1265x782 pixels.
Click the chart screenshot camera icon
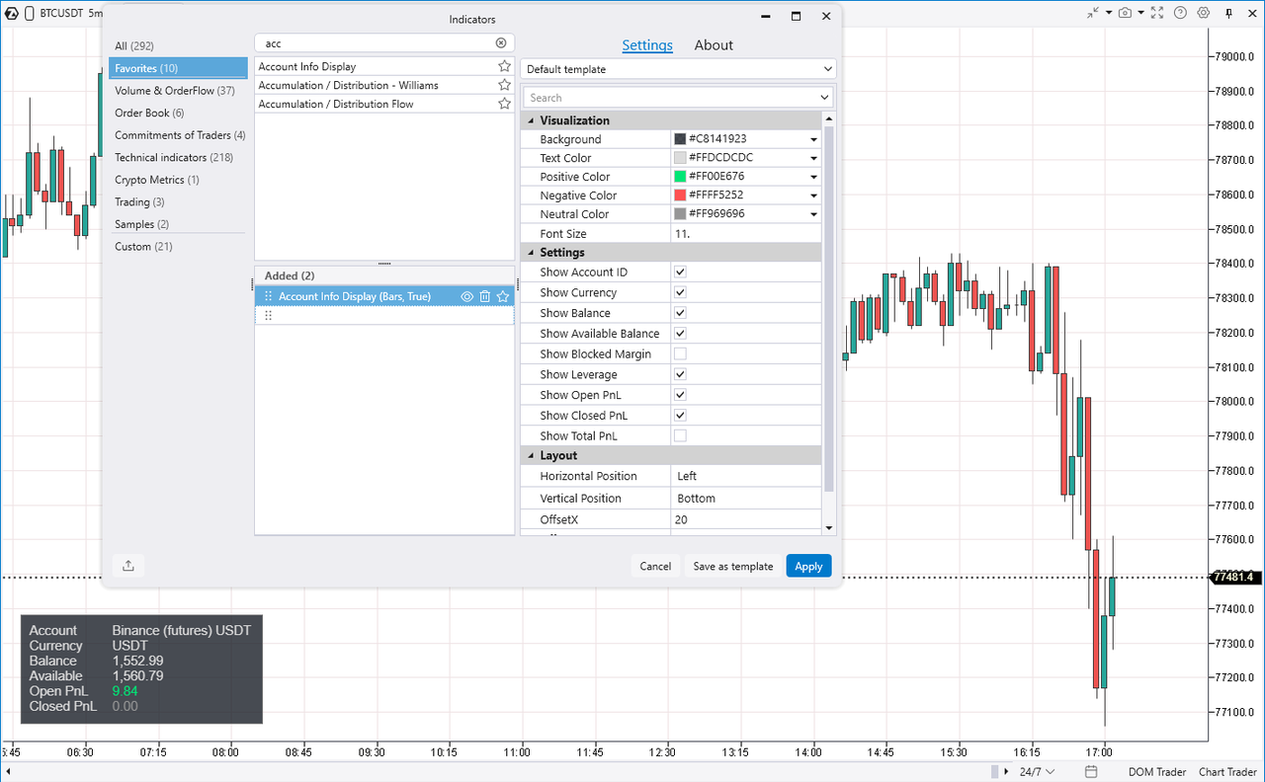click(x=1124, y=13)
